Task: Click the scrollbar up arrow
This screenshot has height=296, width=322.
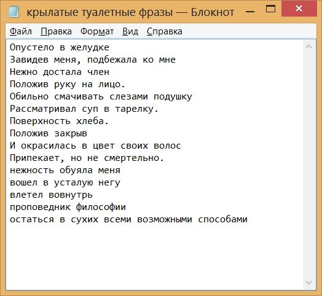Action: pos(308,47)
